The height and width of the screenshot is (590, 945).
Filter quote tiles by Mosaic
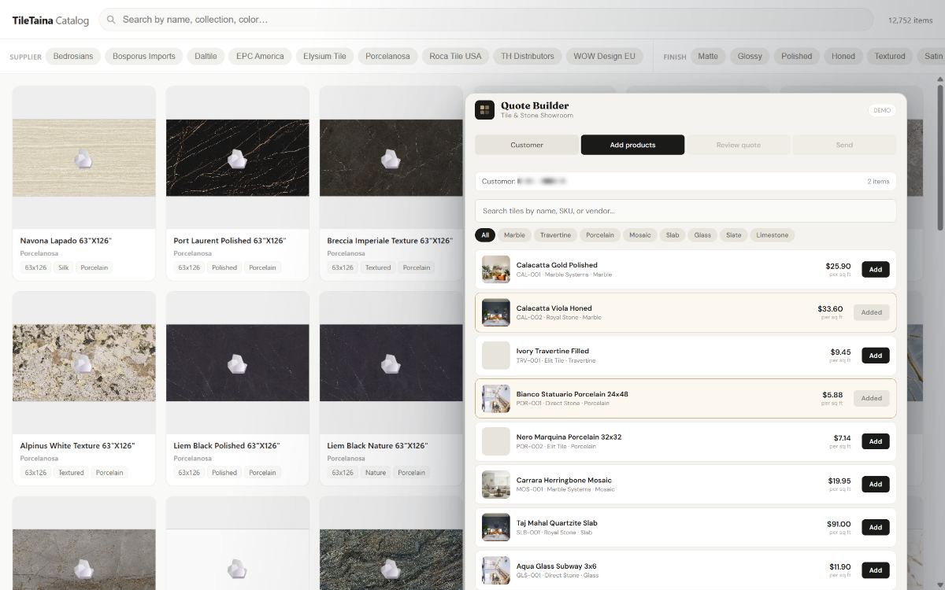click(x=640, y=235)
